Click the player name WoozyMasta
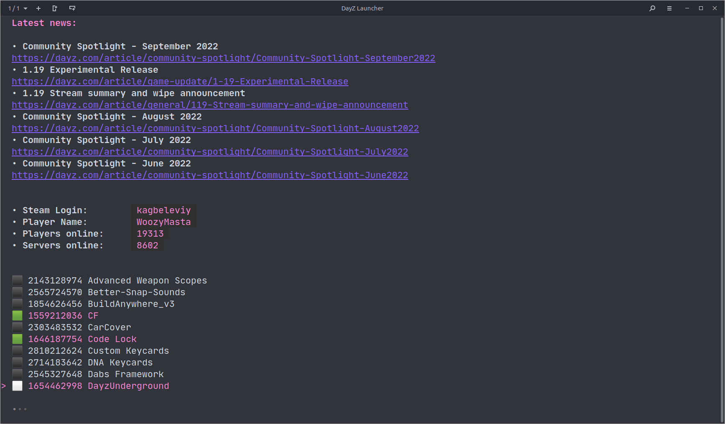This screenshot has height=424, width=725. [x=164, y=222]
